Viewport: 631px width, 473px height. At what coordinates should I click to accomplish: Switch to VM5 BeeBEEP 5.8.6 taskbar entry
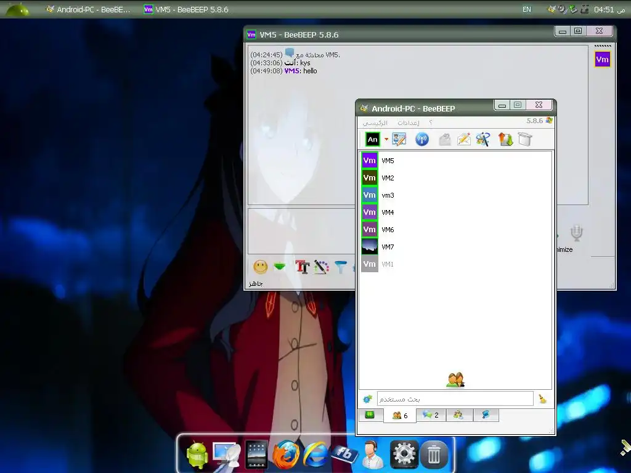[186, 9]
